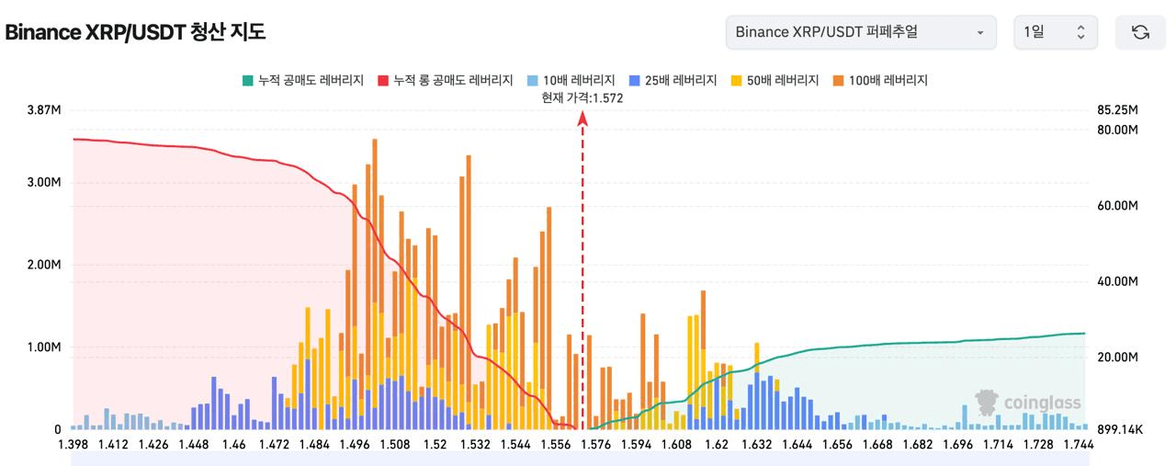
Task: Click the red 누적 롱 legend swatch
Action: (383, 80)
